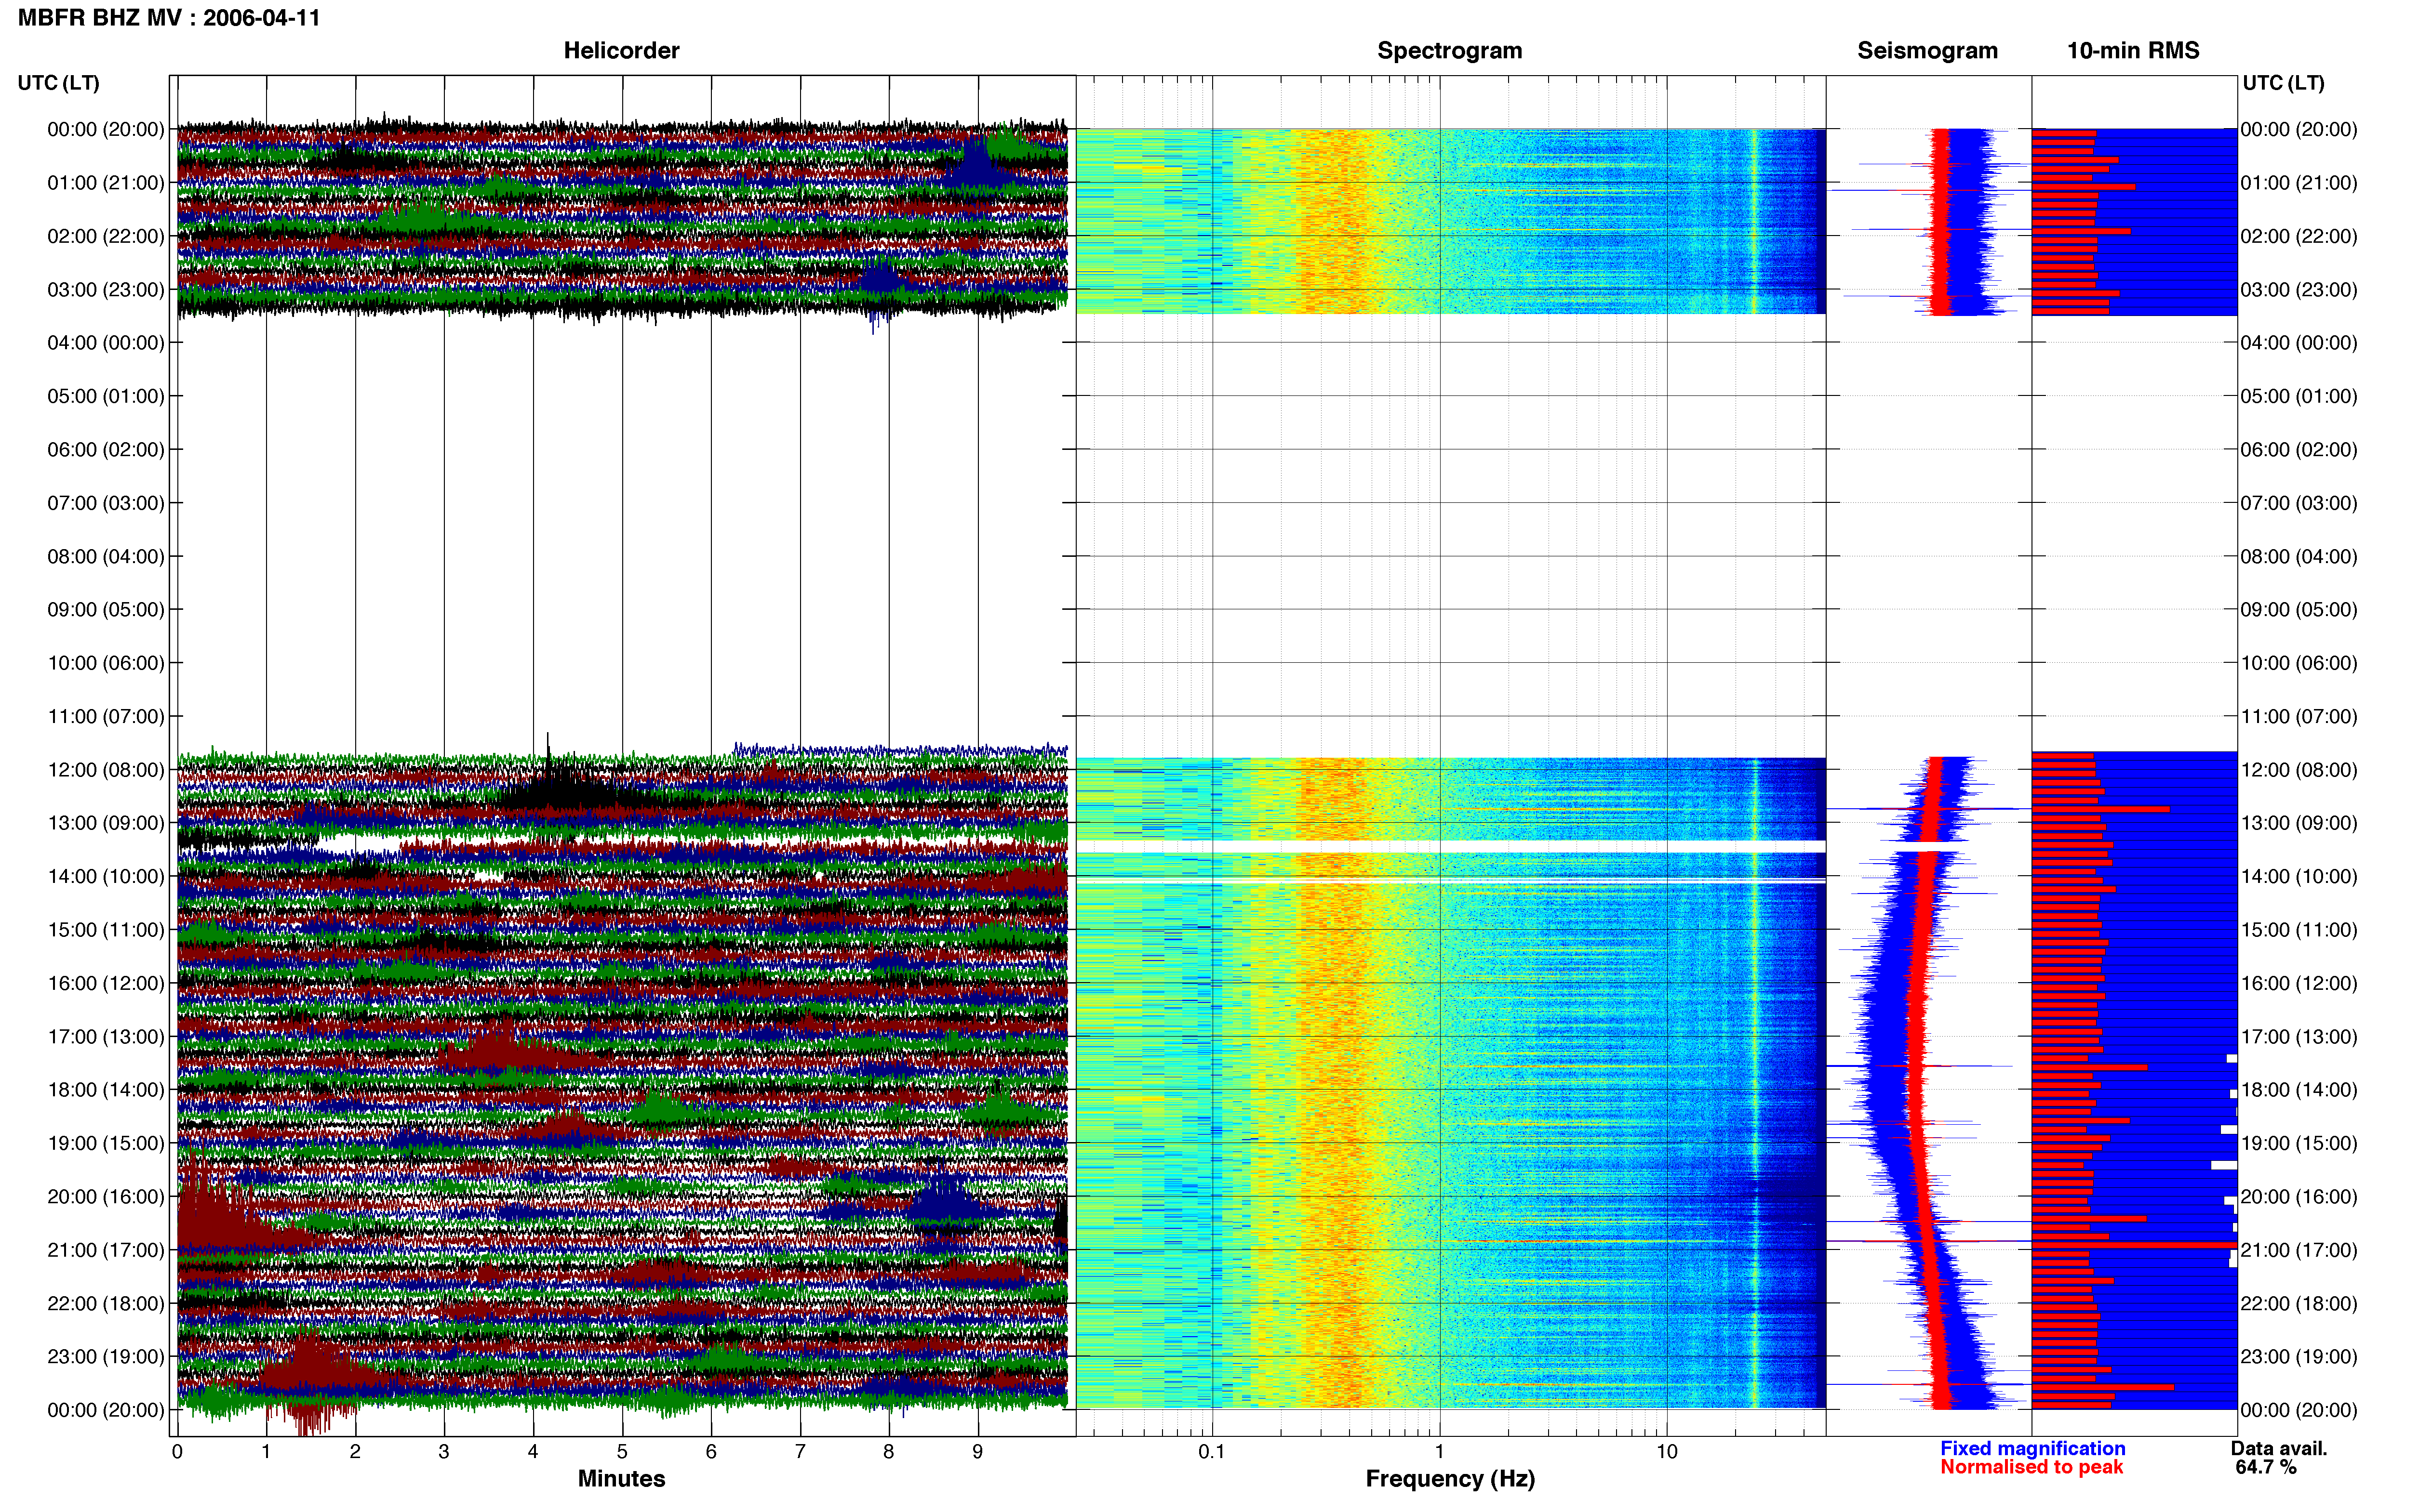
Task: Select the Seismogram panel heading
Action: tap(1927, 50)
